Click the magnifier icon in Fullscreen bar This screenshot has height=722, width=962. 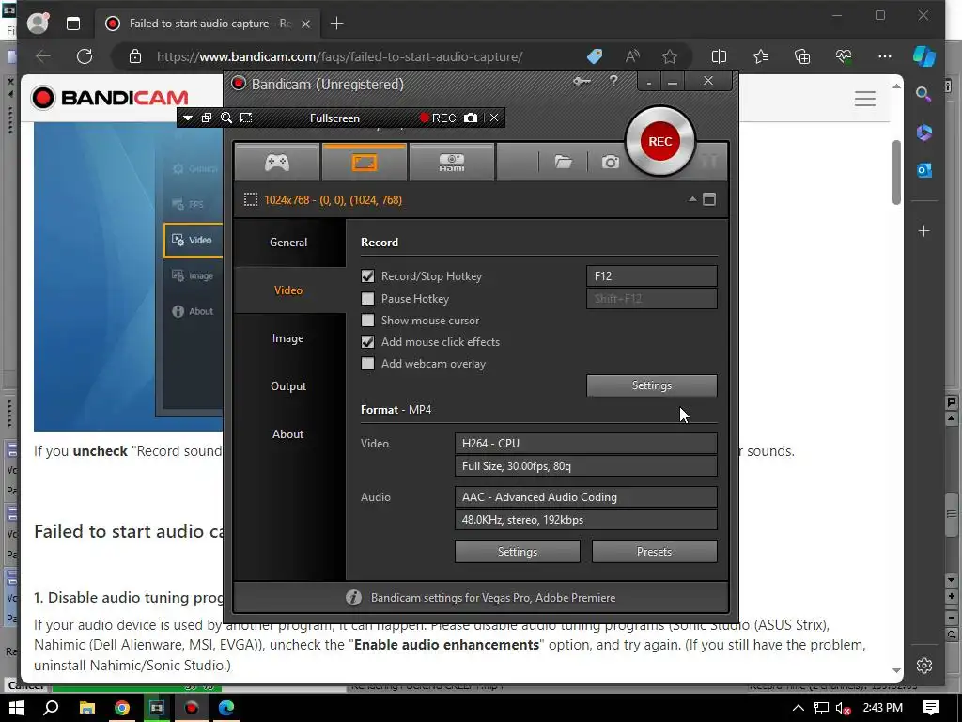click(226, 118)
